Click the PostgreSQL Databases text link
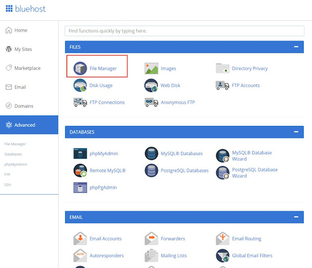Image resolution: width=312 pixels, height=268 pixels. coord(185,171)
